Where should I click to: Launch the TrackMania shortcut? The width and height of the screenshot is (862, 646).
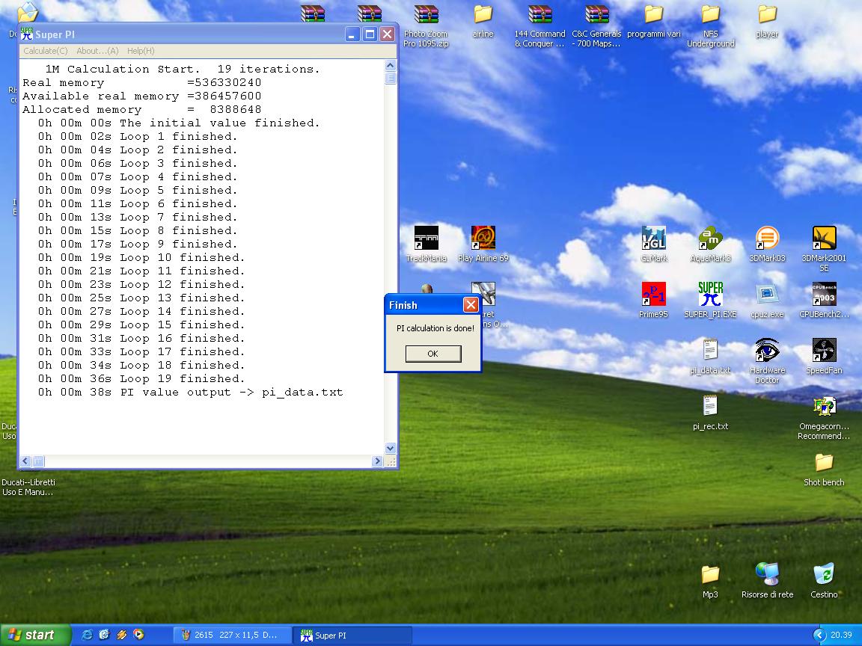pos(426,244)
